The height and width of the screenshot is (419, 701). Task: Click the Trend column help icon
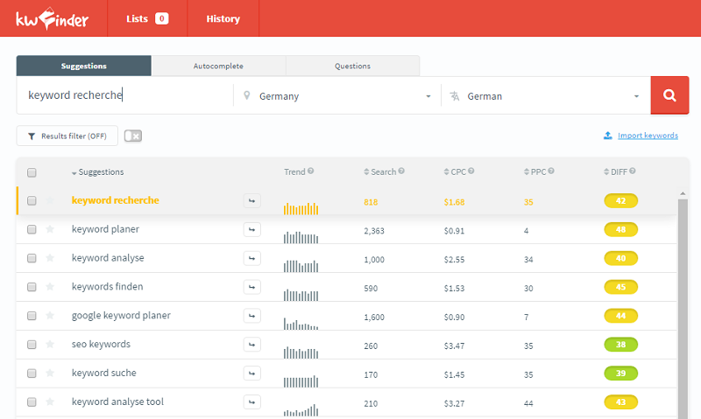311,171
